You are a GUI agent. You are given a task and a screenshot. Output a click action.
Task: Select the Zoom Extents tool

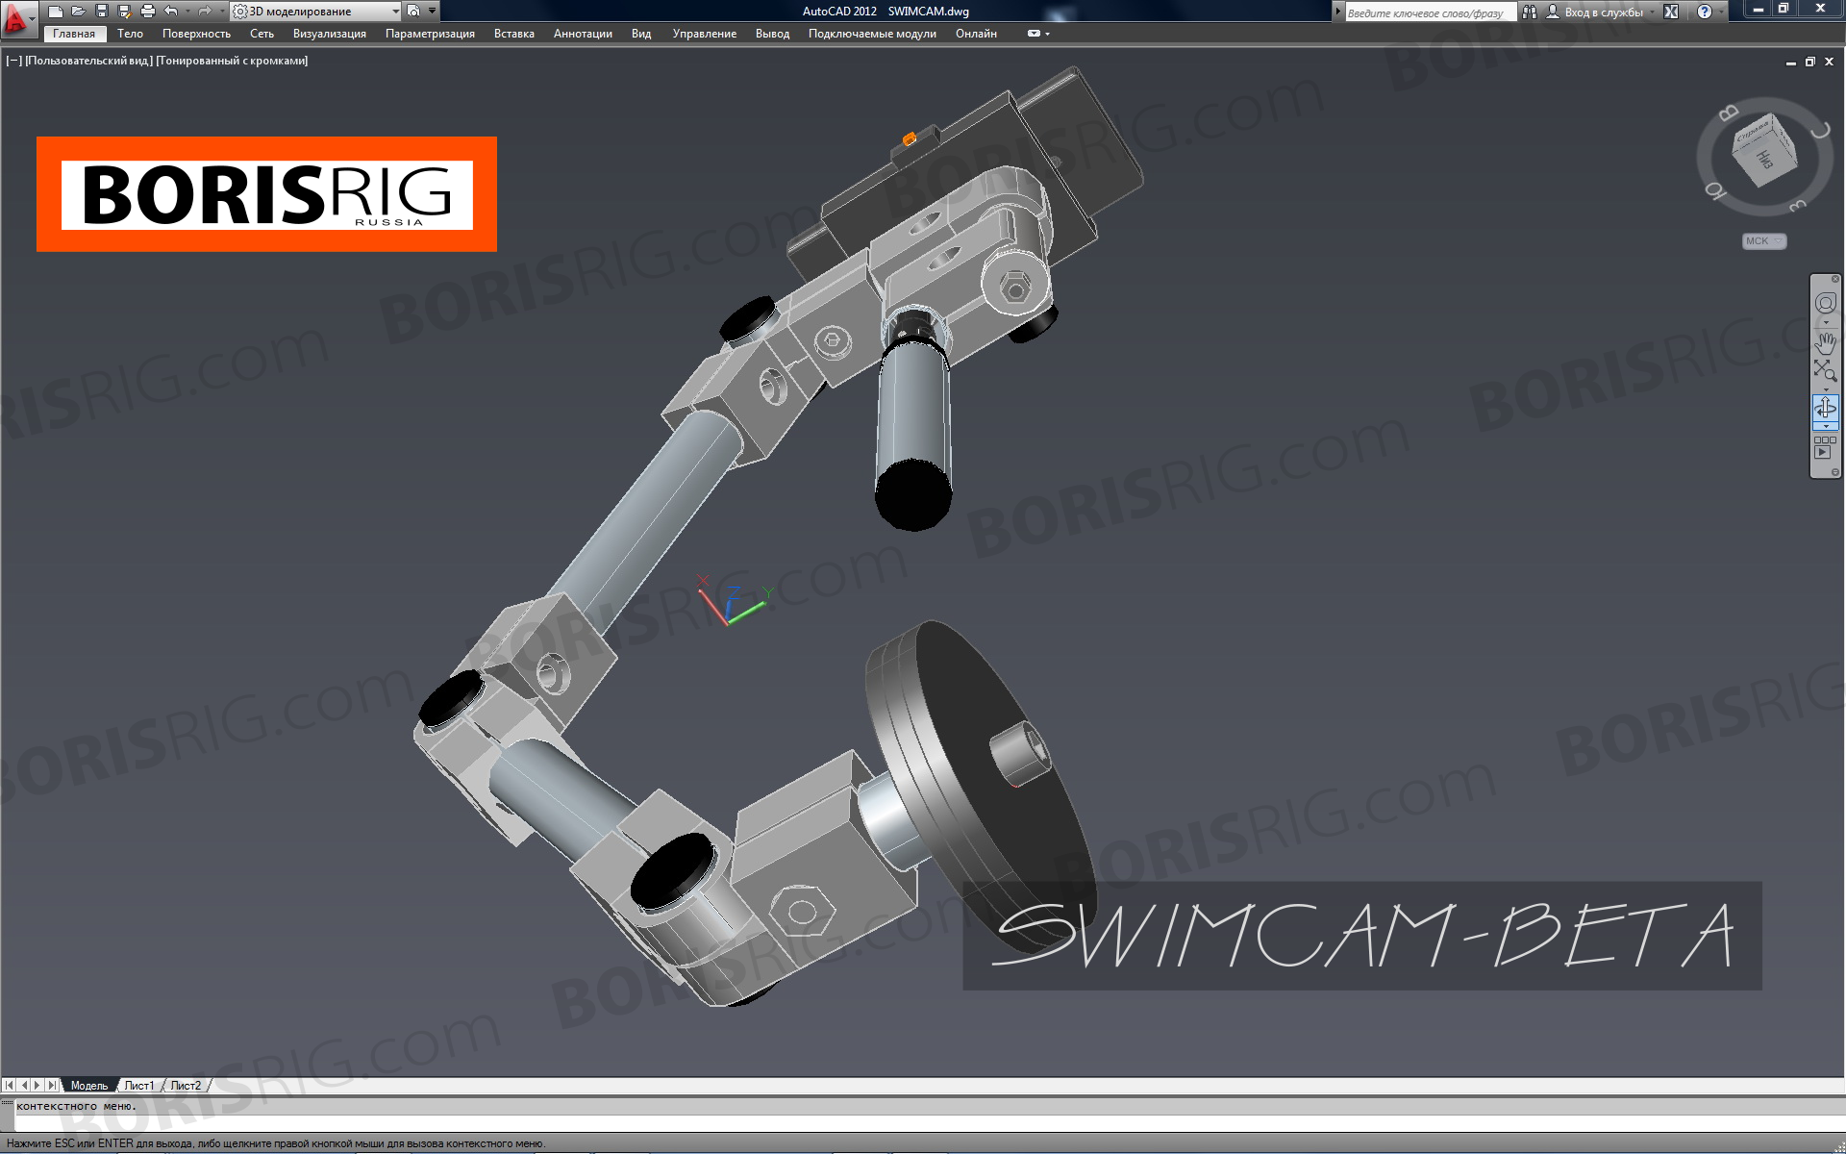[1825, 370]
